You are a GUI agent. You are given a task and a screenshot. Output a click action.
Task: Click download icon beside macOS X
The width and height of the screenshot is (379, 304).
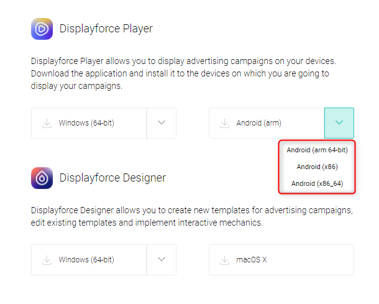click(224, 260)
